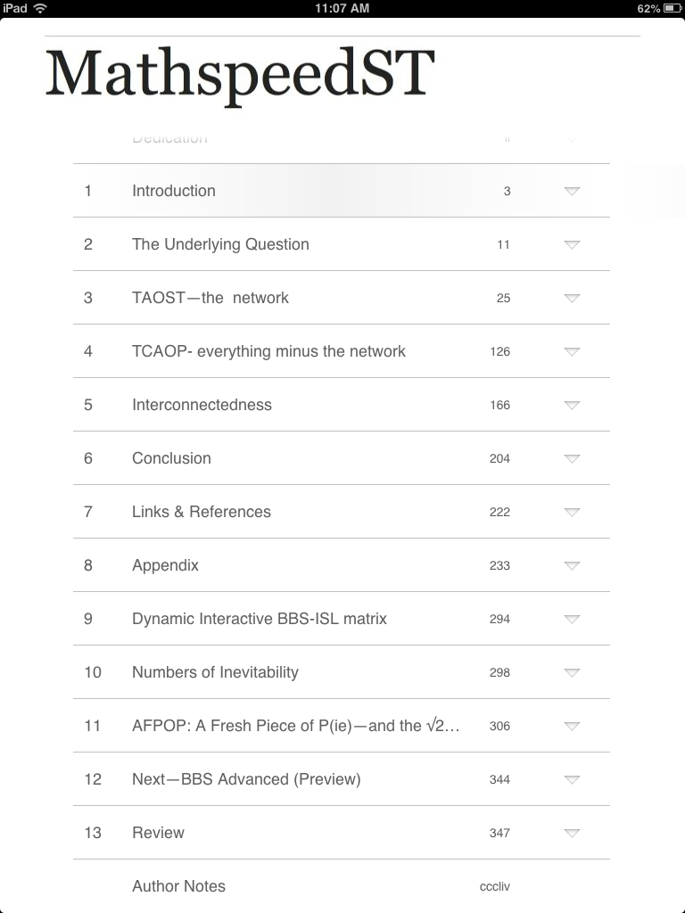Image resolution: width=685 pixels, height=913 pixels.
Task: Tap the Wi-Fi status icon
Action: coord(40,8)
